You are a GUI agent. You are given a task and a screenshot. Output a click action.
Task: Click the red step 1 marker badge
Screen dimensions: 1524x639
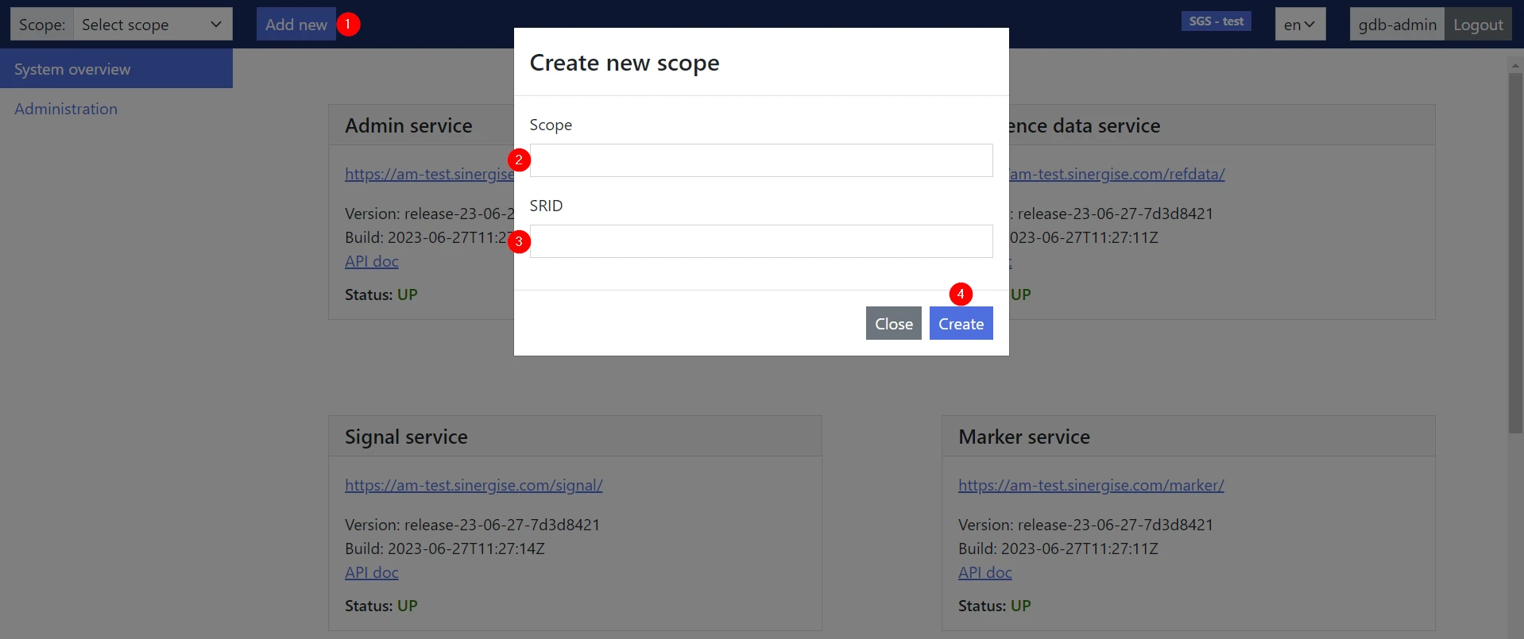pos(348,25)
